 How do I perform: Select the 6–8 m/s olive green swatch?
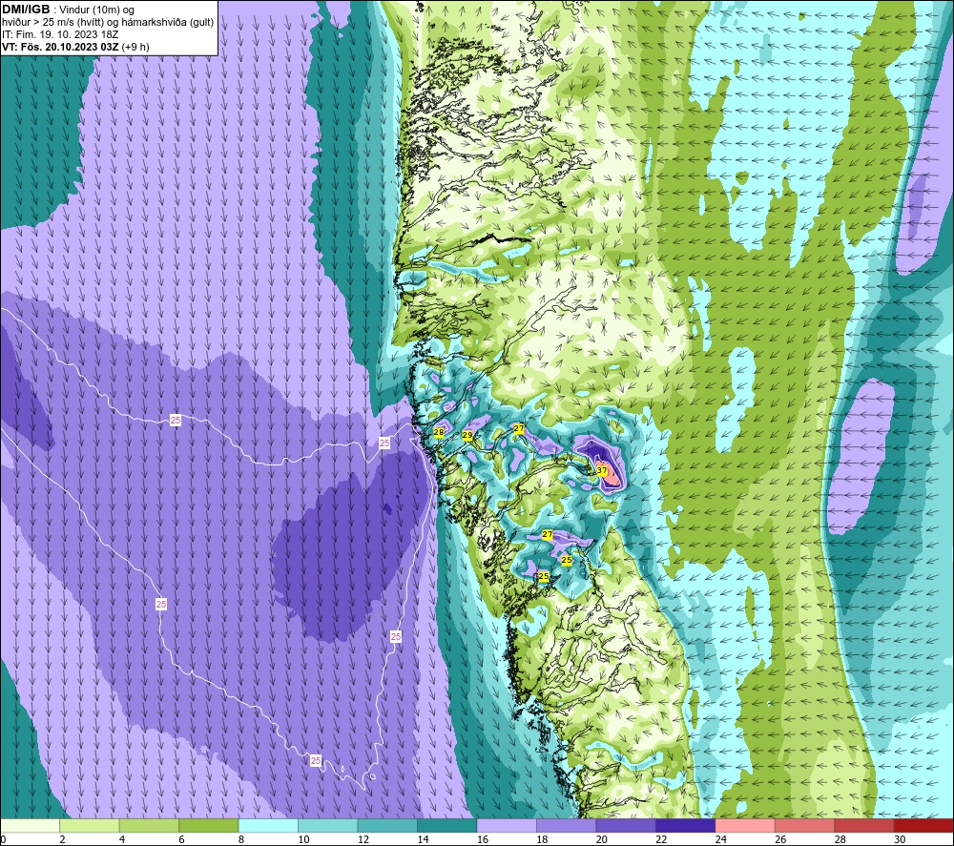coord(209,825)
